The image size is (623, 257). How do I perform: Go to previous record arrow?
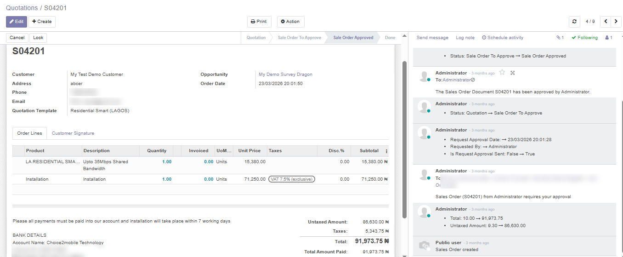click(x=606, y=22)
